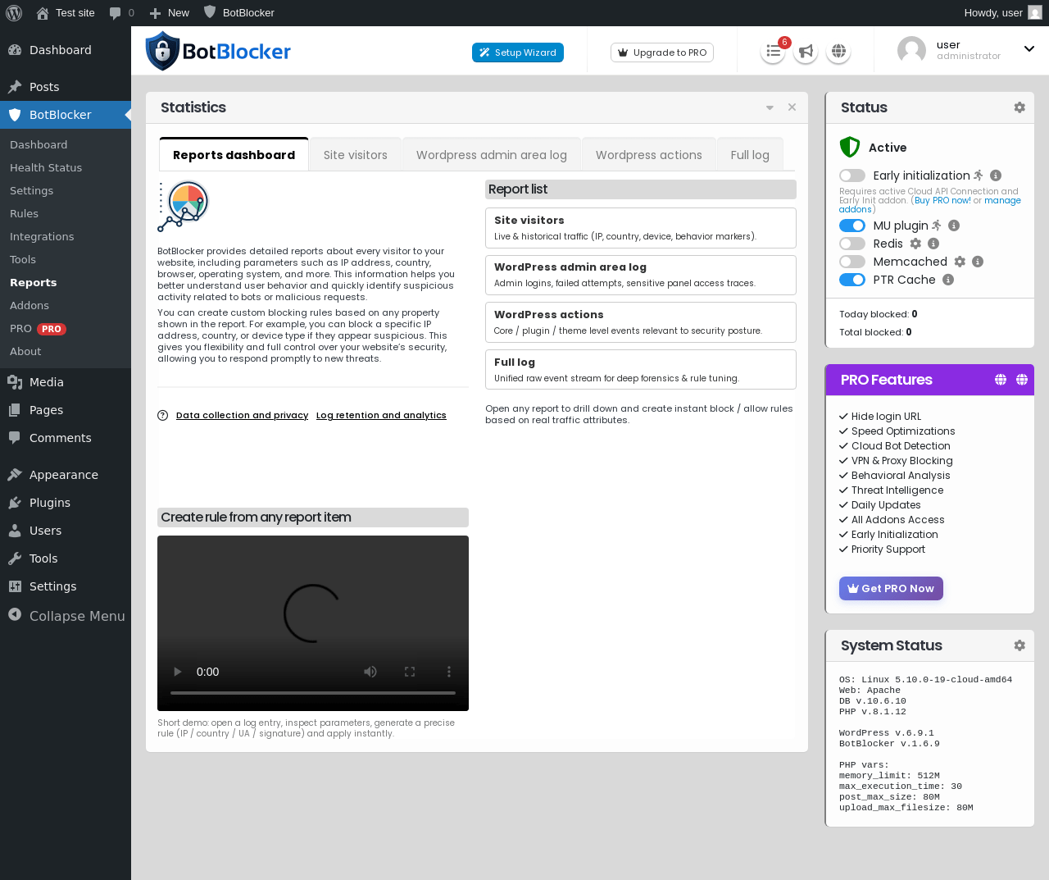The image size is (1049, 880).
Task: Open the BotBlocker shield item in the admin bar
Action: click(x=239, y=12)
